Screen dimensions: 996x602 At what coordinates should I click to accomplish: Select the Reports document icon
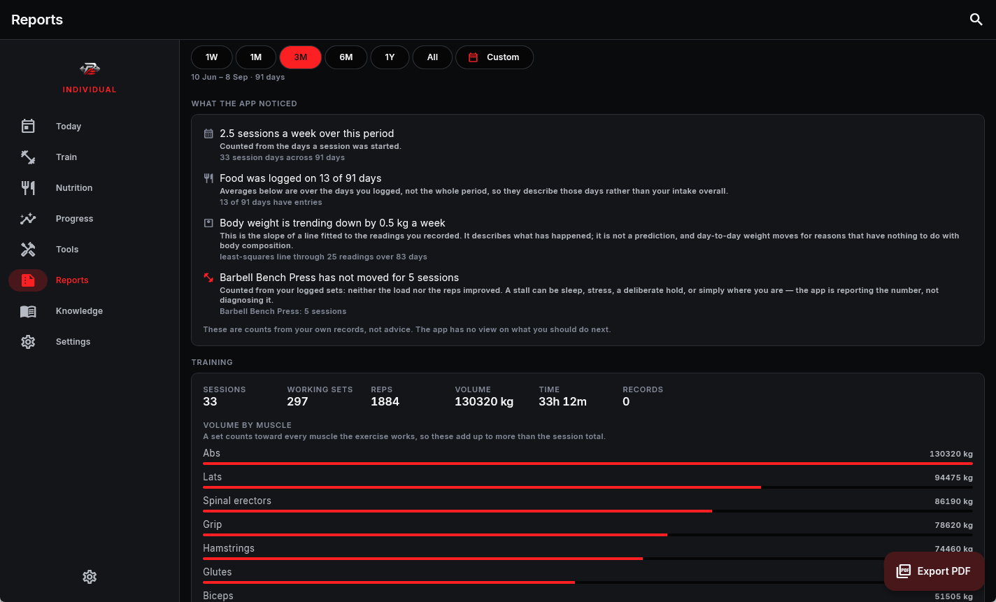[28, 280]
